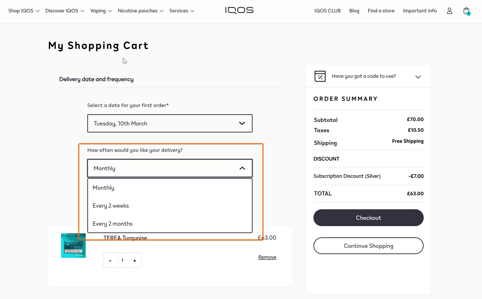Click the Delivery date and frequency heading
The image size is (482, 299).
(96, 79)
